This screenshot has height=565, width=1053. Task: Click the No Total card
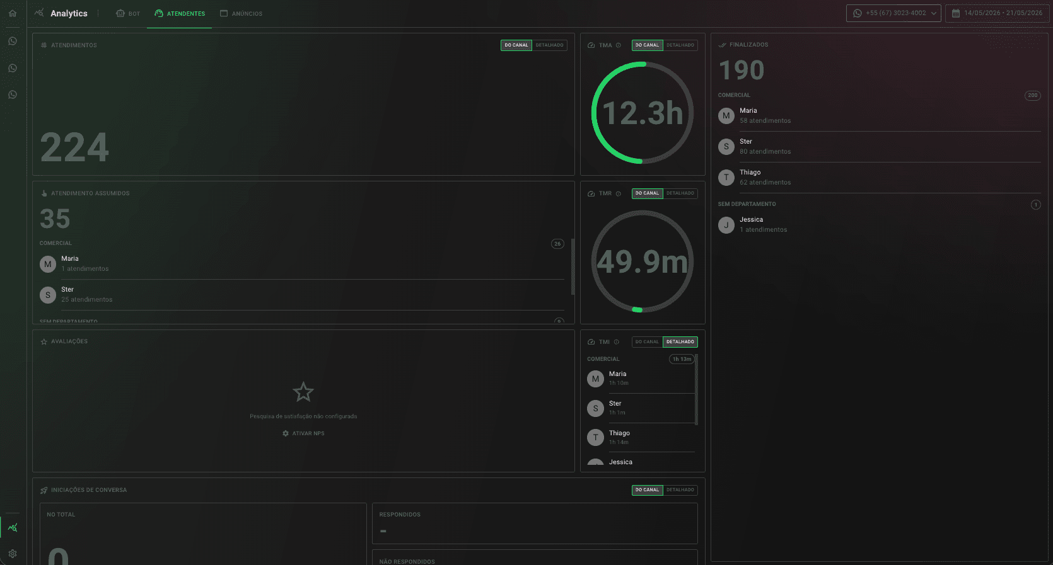[203, 534]
